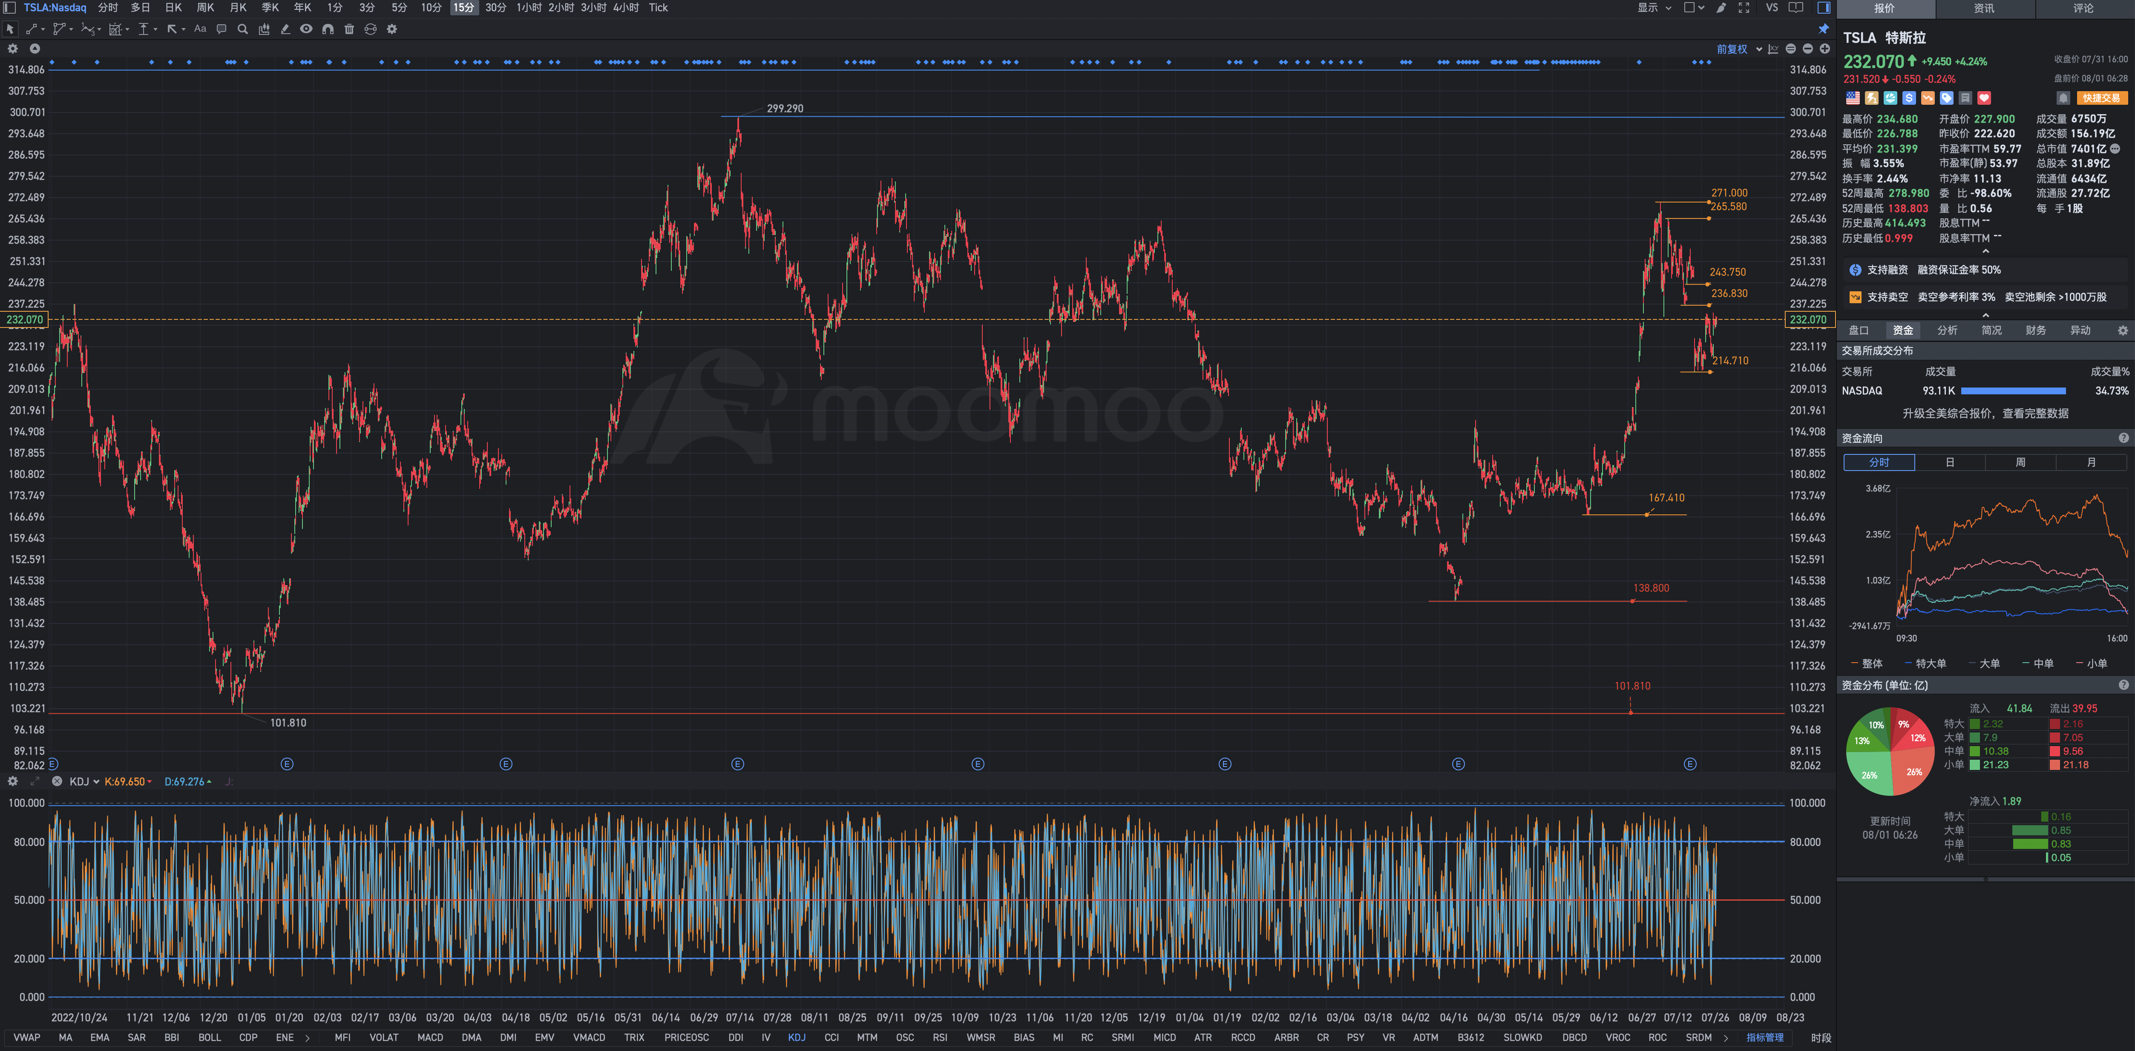Select the MACD indicator
Viewport: 2135px width, 1051px height.
(x=430, y=1038)
